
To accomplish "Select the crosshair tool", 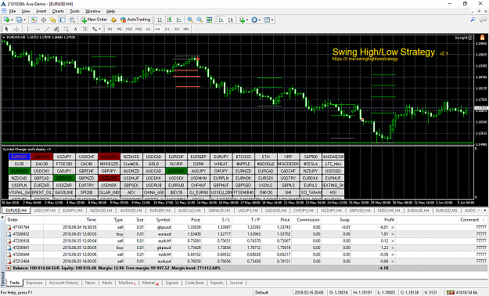I will tap(16, 29).
